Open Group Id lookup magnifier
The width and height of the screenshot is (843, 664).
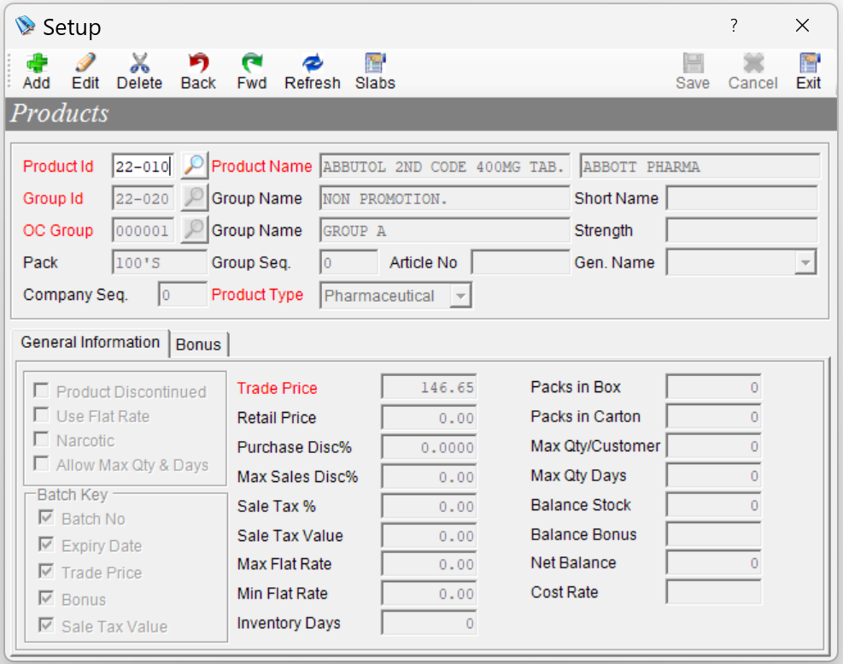tap(194, 197)
